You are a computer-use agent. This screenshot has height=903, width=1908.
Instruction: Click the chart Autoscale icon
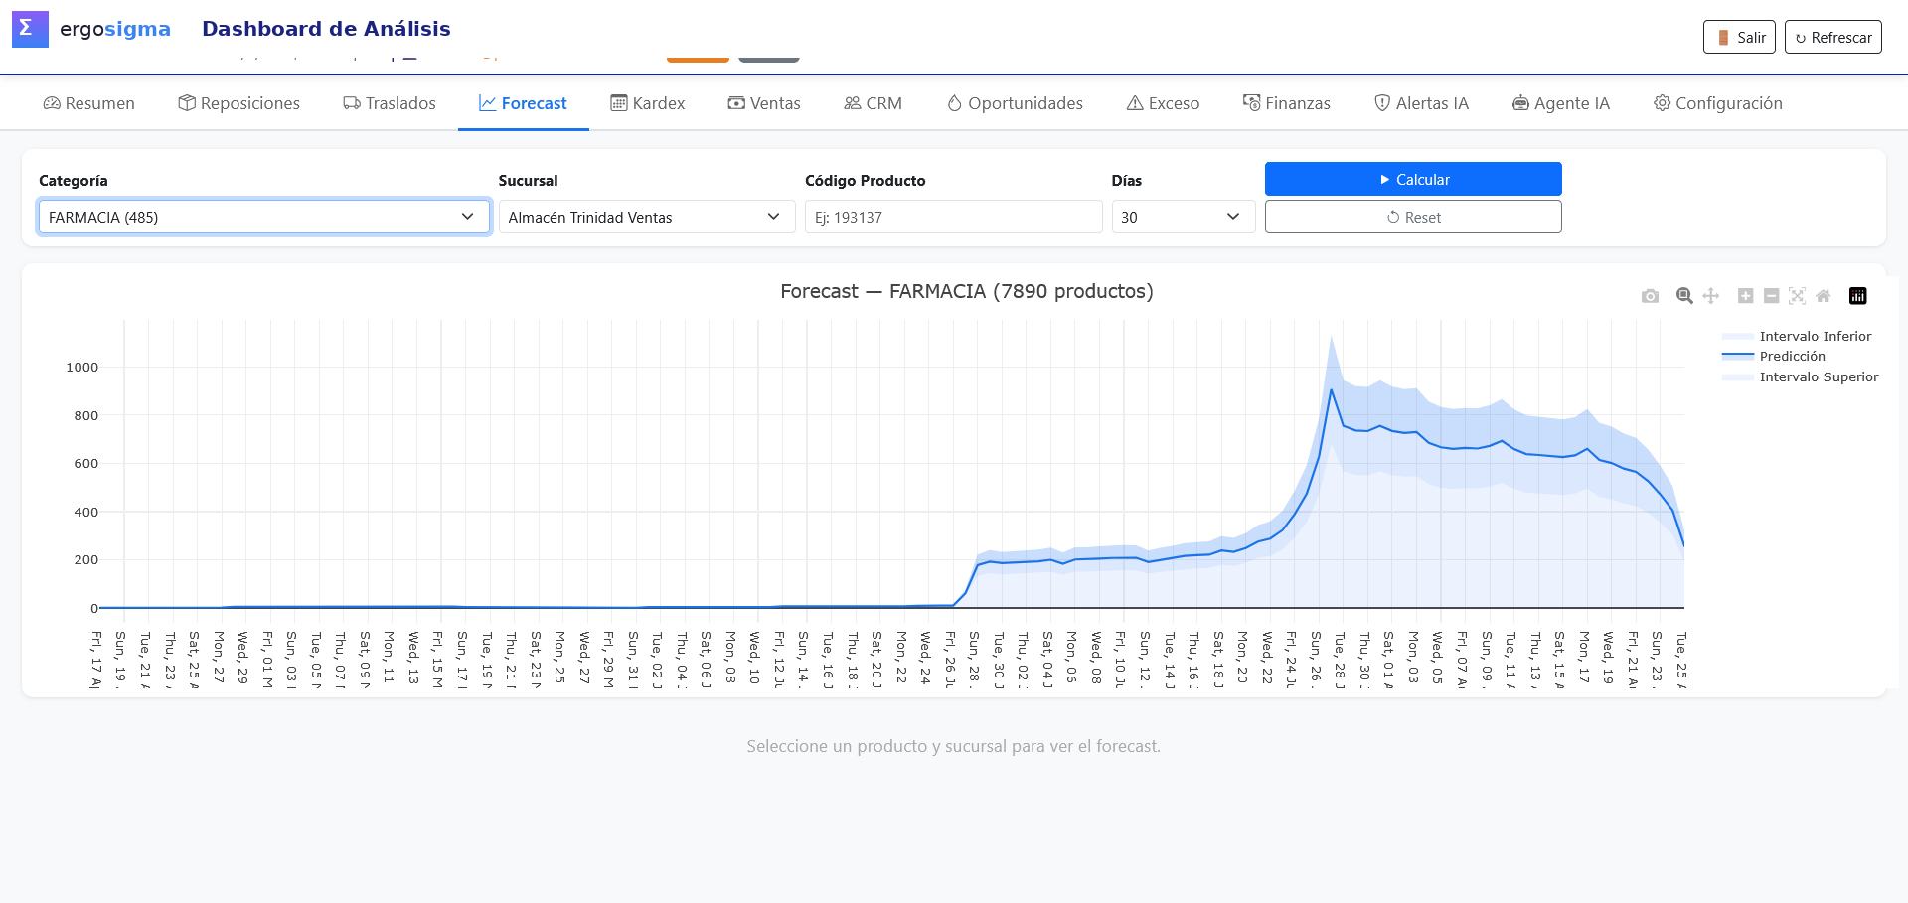1797,296
